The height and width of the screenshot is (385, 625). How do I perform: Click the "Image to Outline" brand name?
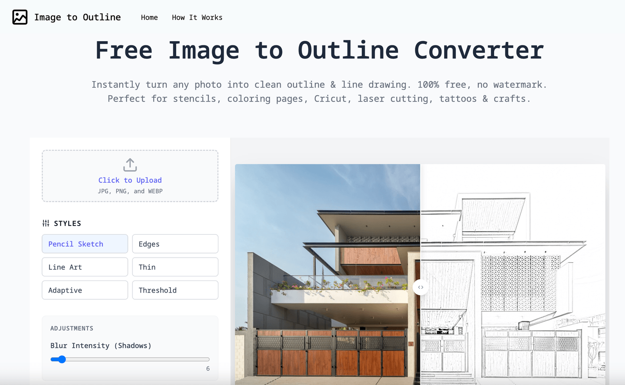(77, 17)
